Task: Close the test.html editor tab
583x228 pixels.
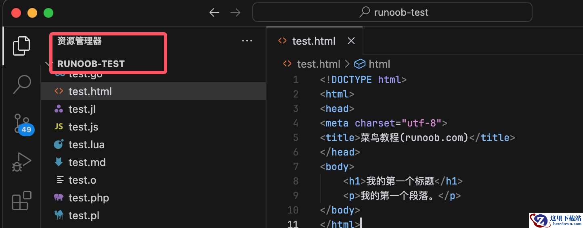Action: [x=351, y=41]
